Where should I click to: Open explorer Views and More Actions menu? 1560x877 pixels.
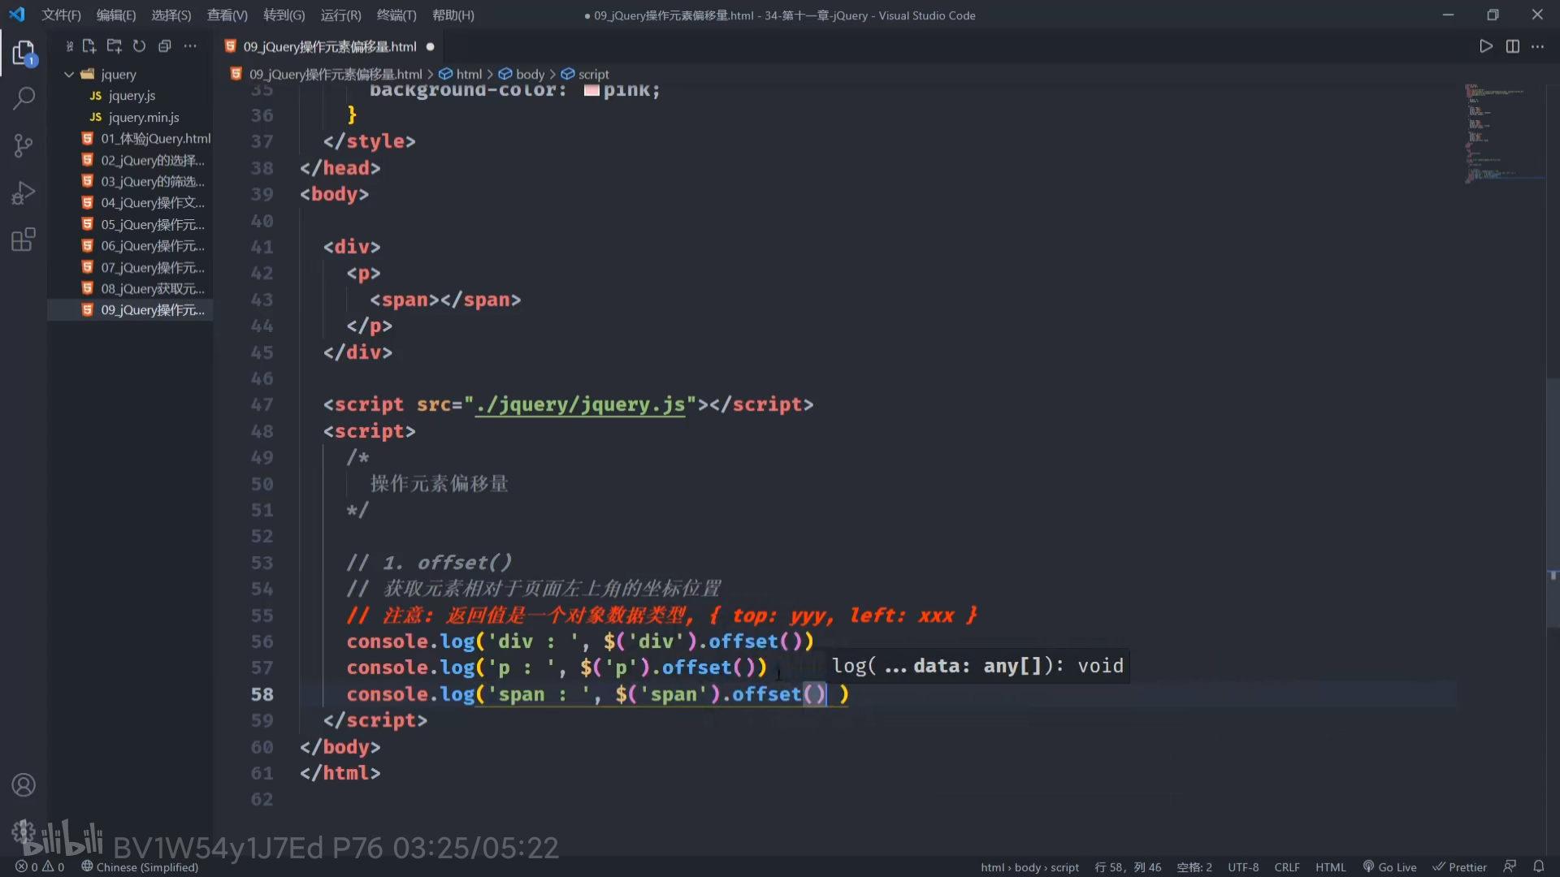click(190, 46)
